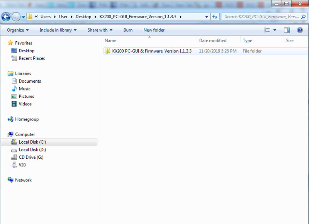
Task: Open the help question mark icon
Action: (x=300, y=30)
